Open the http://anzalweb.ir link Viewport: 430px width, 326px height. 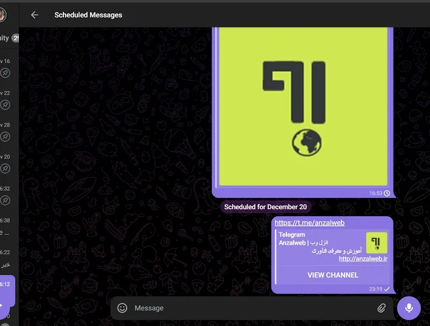coord(363,259)
